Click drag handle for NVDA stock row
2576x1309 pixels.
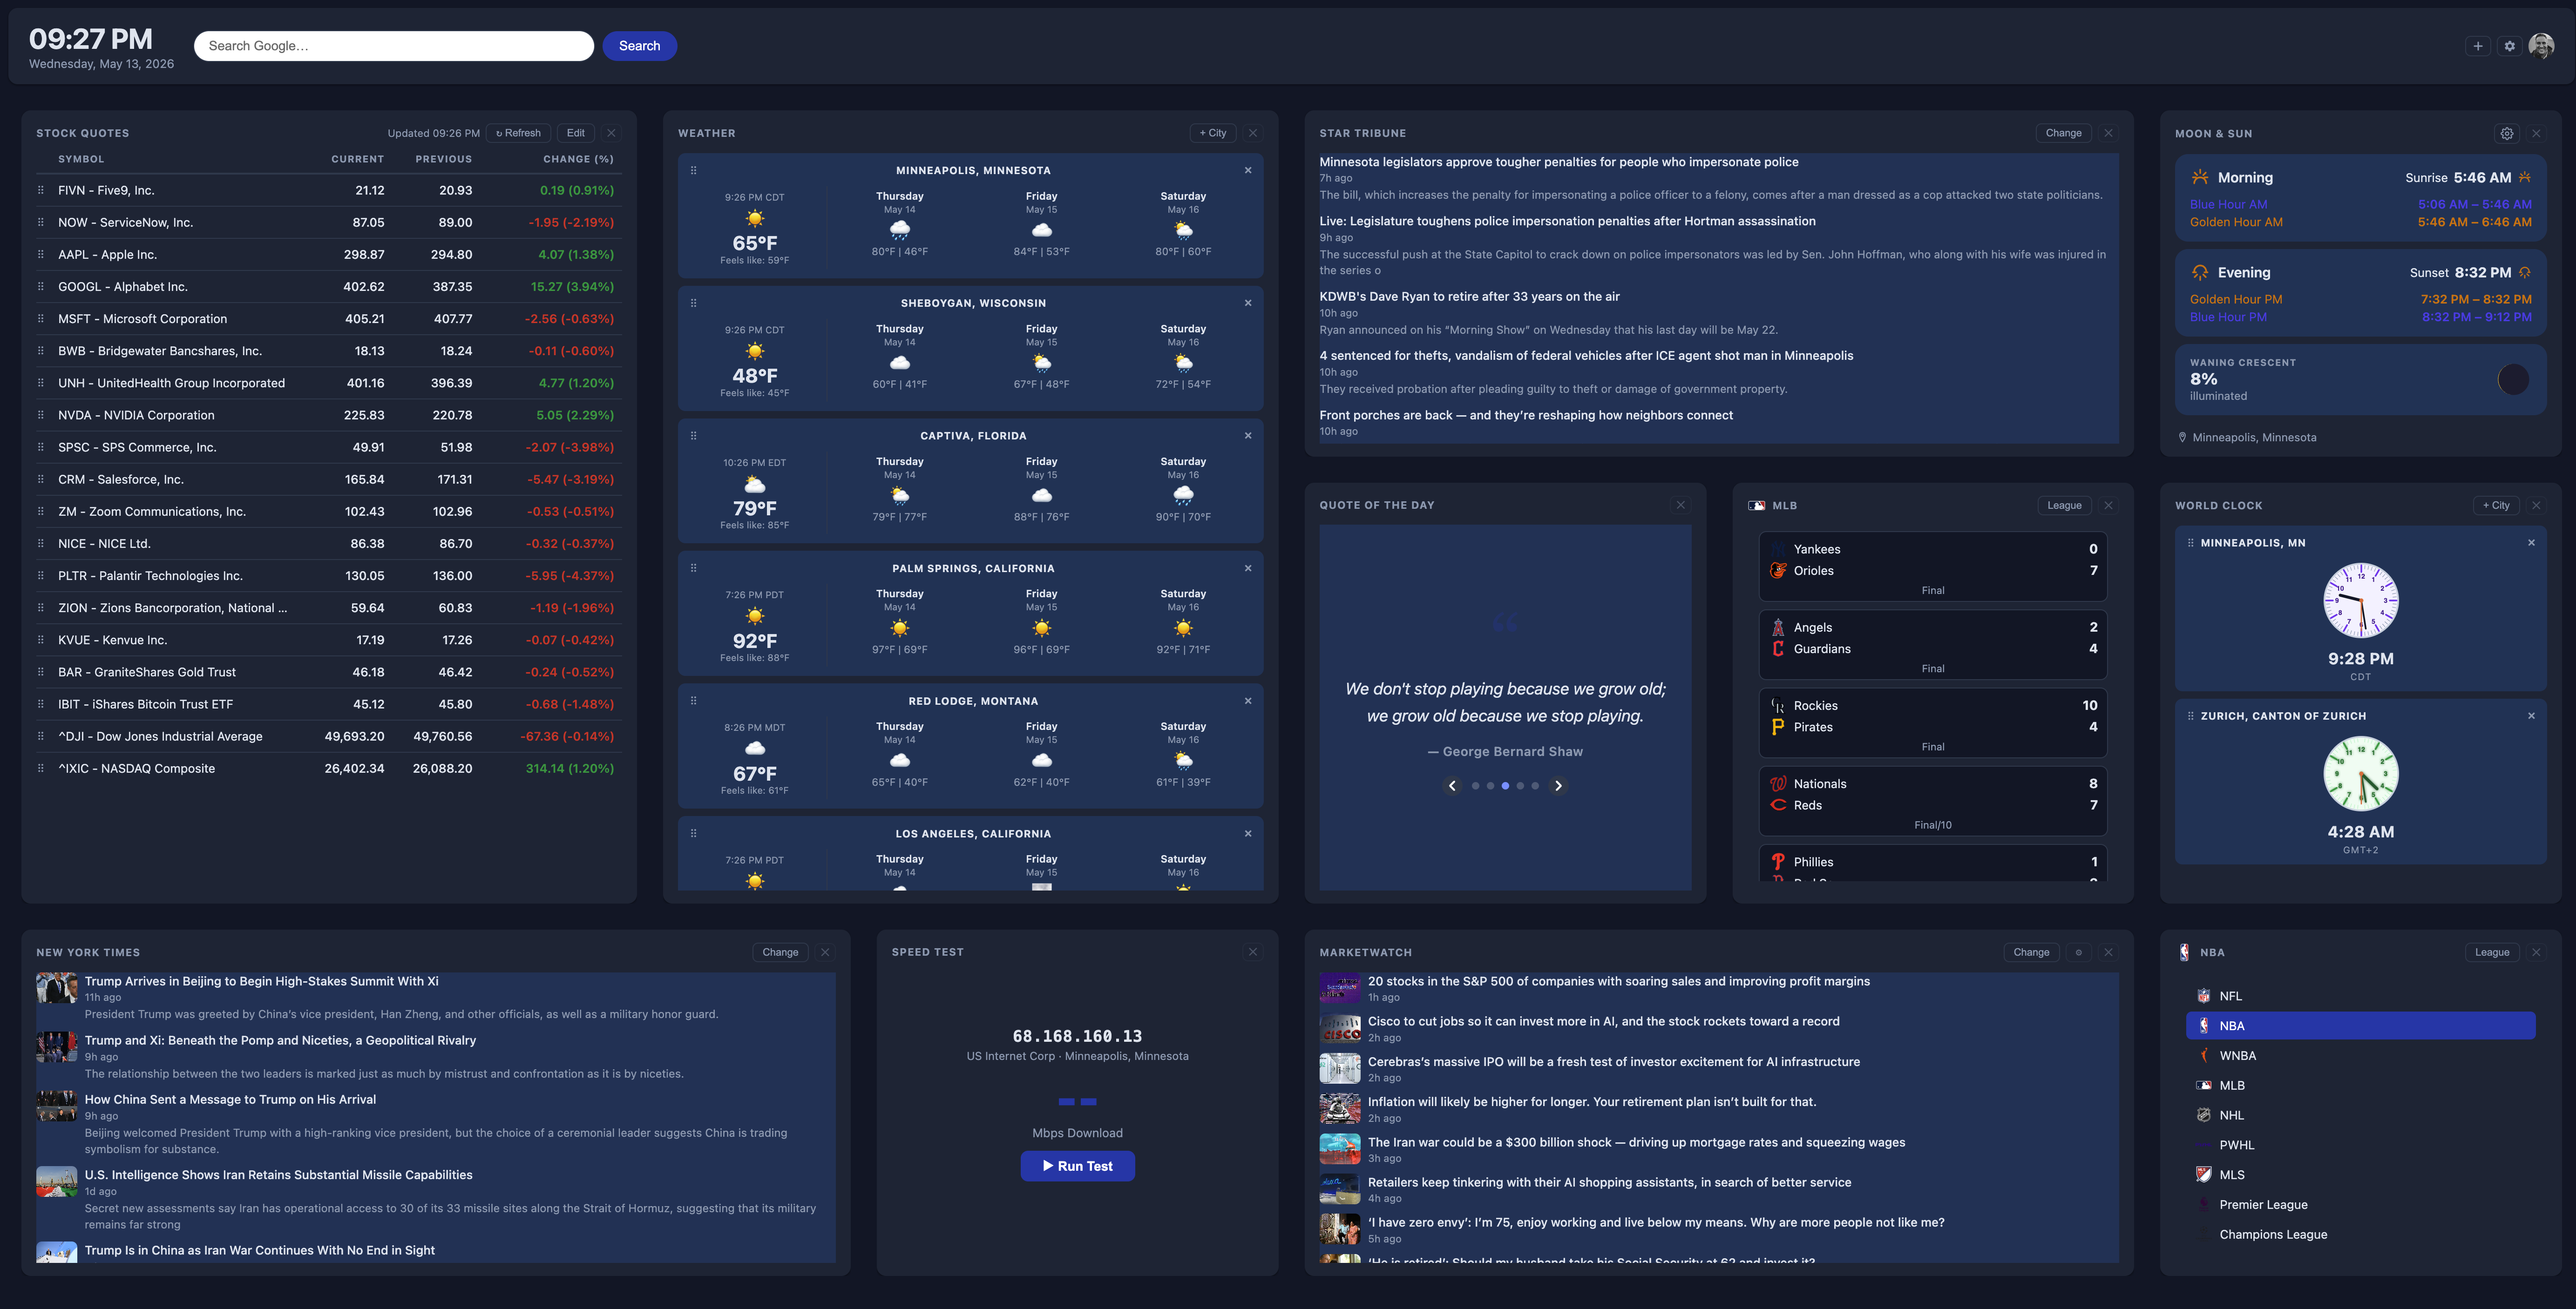pos(41,415)
